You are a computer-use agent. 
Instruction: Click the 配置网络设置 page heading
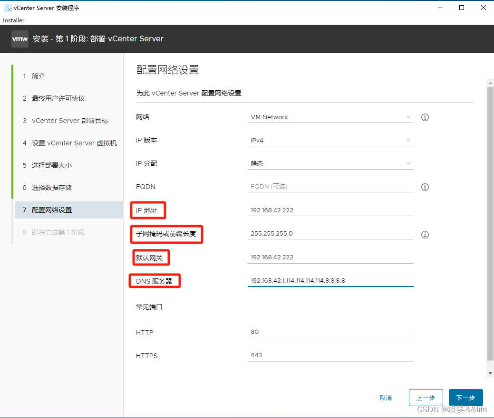coord(168,70)
